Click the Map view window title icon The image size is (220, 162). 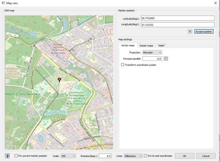pos(3,3)
